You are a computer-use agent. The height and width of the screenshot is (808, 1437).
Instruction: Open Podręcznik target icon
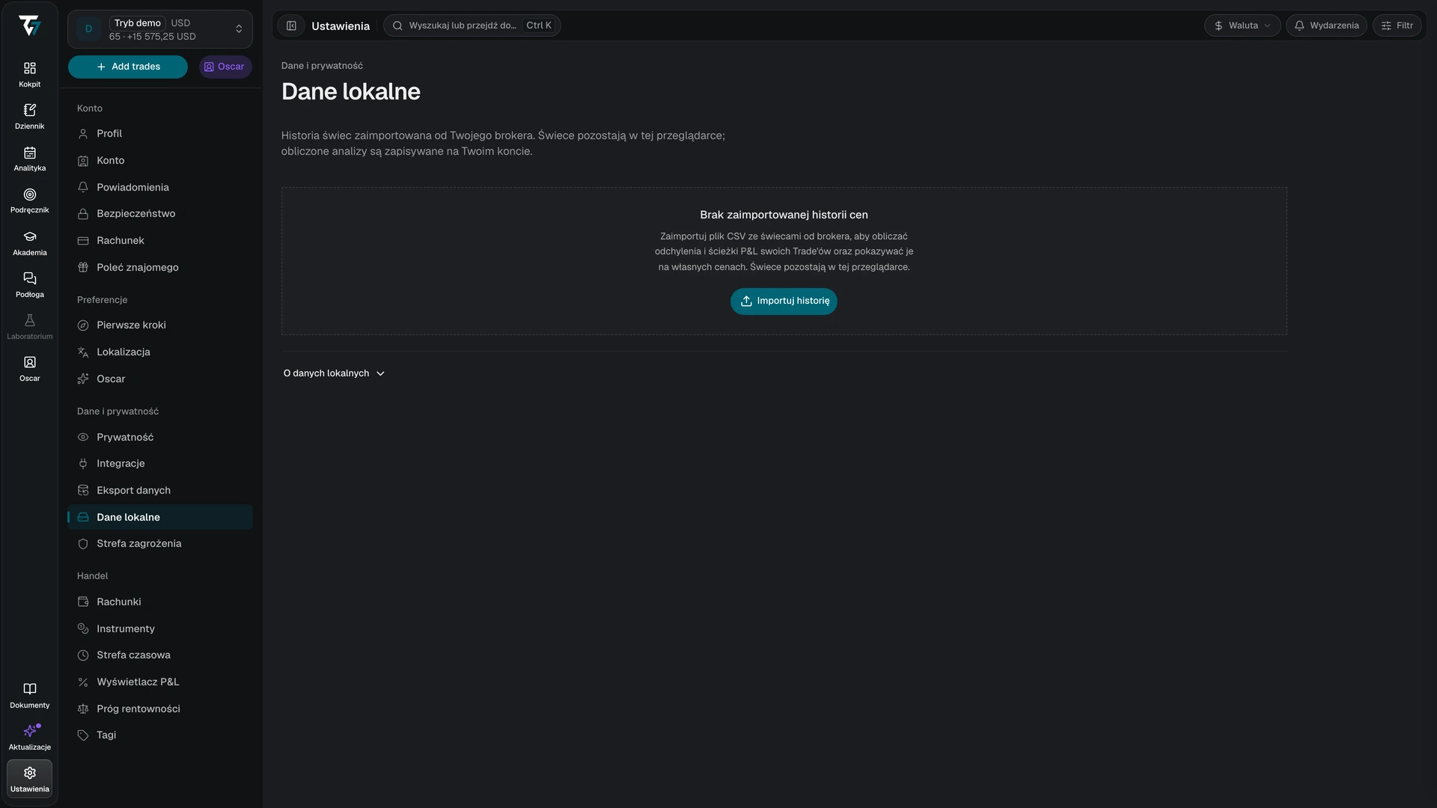[x=30, y=201]
